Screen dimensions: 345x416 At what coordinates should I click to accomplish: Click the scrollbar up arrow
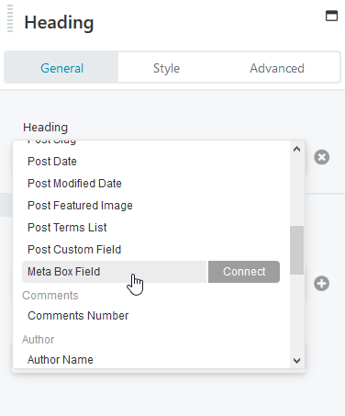[x=296, y=149]
